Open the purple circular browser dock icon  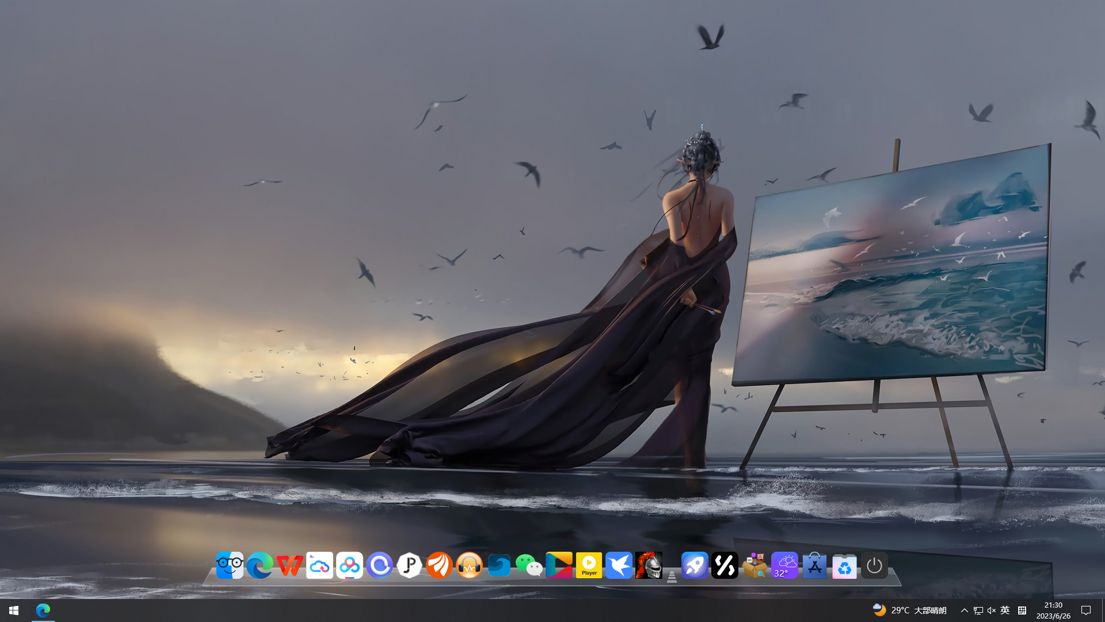pyautogui.click(x=379, y=566)
